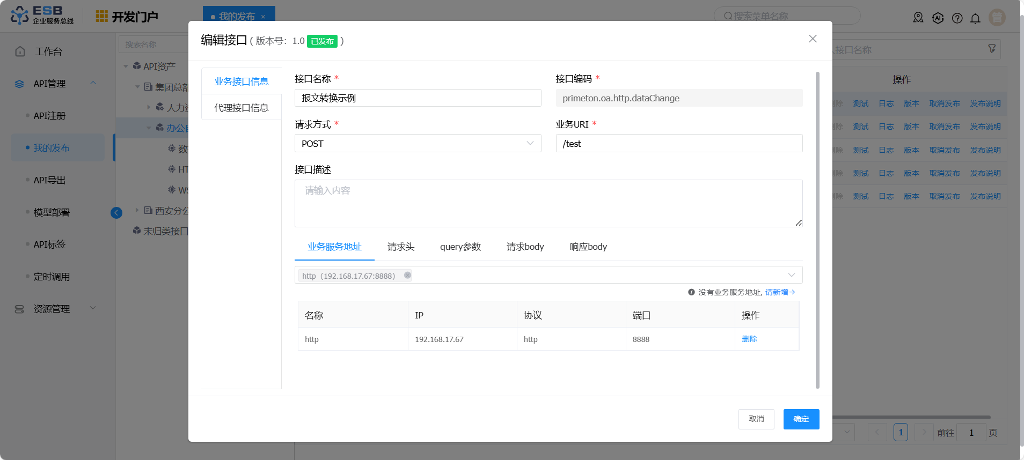Switch to the 代理接口信息 tab
1024x460 pixels.
point(241,108)
